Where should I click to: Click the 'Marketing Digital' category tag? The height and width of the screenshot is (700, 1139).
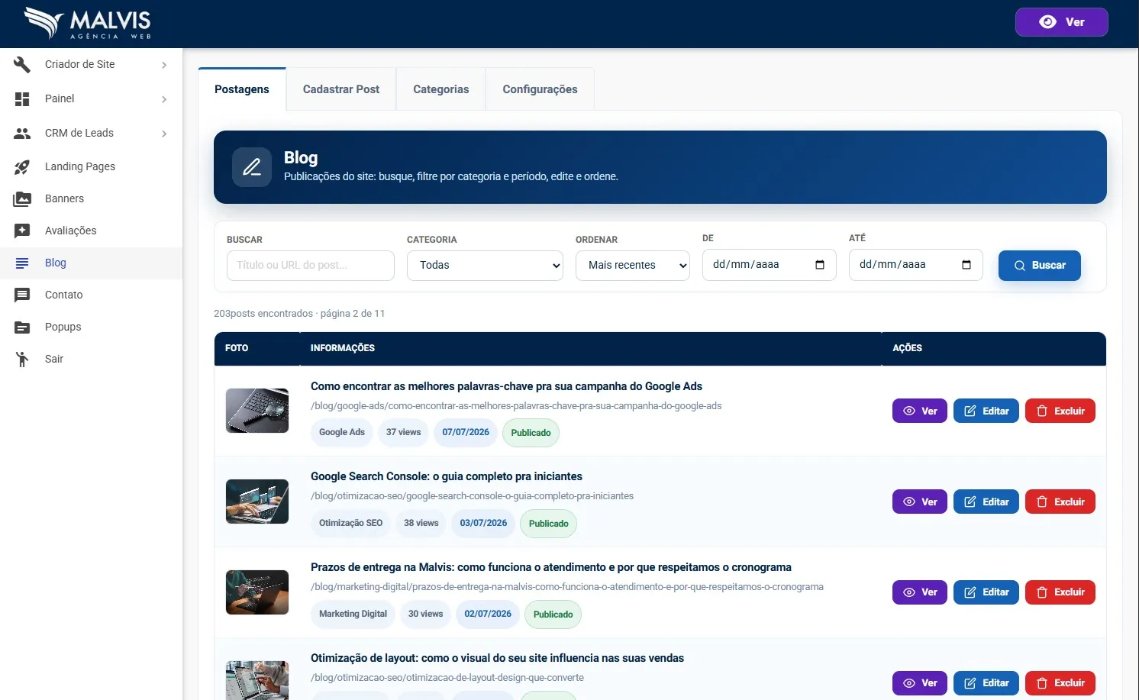[x=353, y=615]
